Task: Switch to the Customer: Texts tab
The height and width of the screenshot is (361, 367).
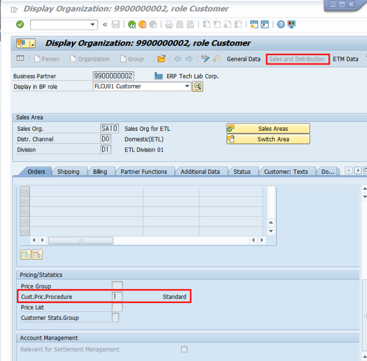Action: [x=286, y=172]
